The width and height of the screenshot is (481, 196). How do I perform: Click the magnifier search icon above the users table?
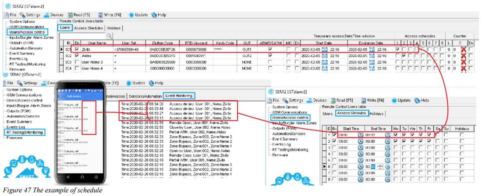pos(109,36)
